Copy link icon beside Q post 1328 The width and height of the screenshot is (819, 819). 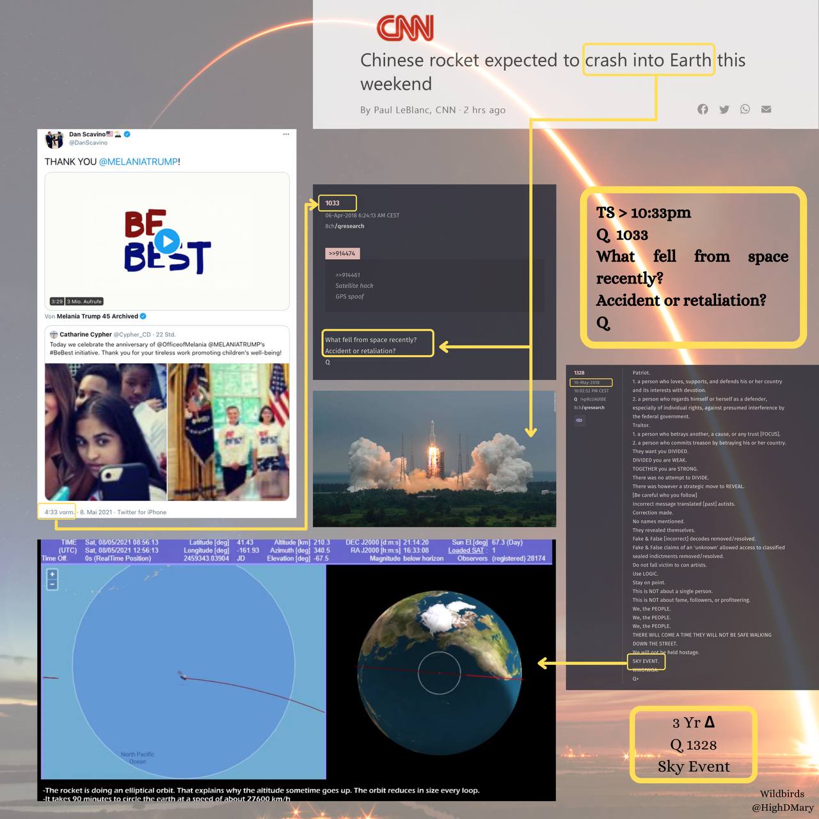(579, 420)
